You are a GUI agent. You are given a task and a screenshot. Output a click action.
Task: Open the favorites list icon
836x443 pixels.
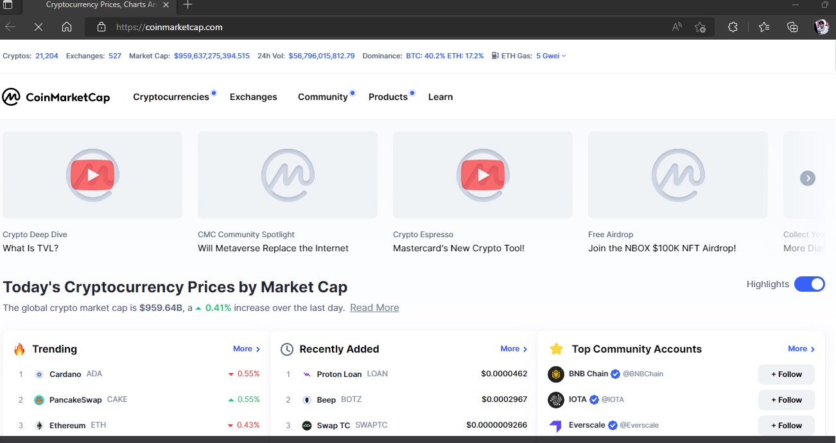[763, 27]
